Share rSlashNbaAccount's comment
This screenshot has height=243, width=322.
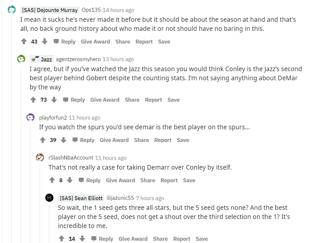[148, 180]
